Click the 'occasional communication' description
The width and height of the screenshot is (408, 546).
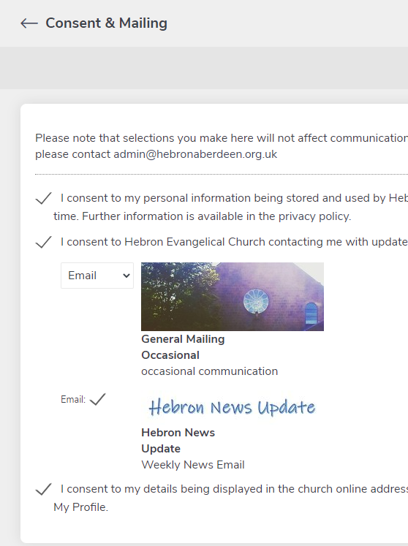coord(209,371)
